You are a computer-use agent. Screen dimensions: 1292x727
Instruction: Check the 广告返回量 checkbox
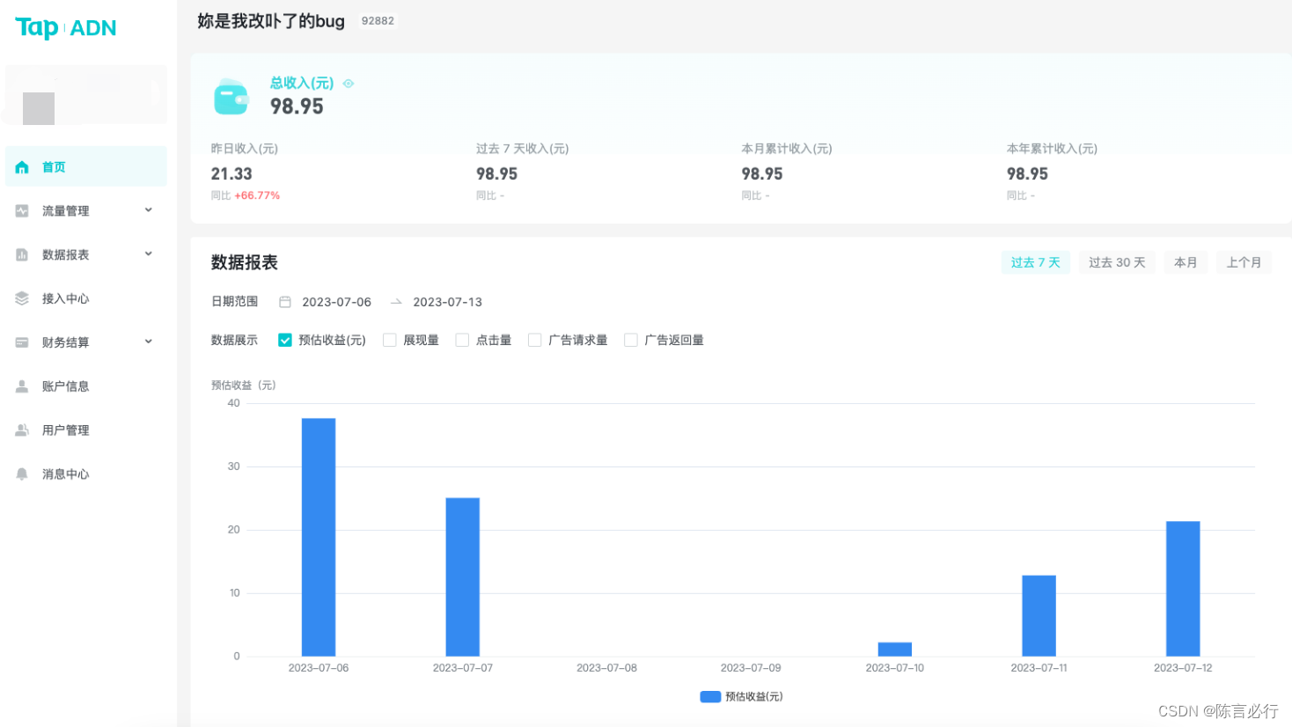(631, 340)
